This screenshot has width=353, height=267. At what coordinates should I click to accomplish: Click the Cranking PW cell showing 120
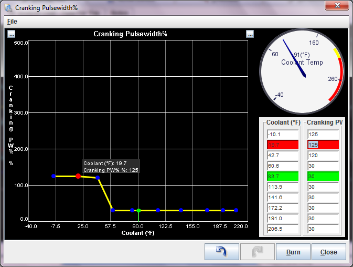323,156
